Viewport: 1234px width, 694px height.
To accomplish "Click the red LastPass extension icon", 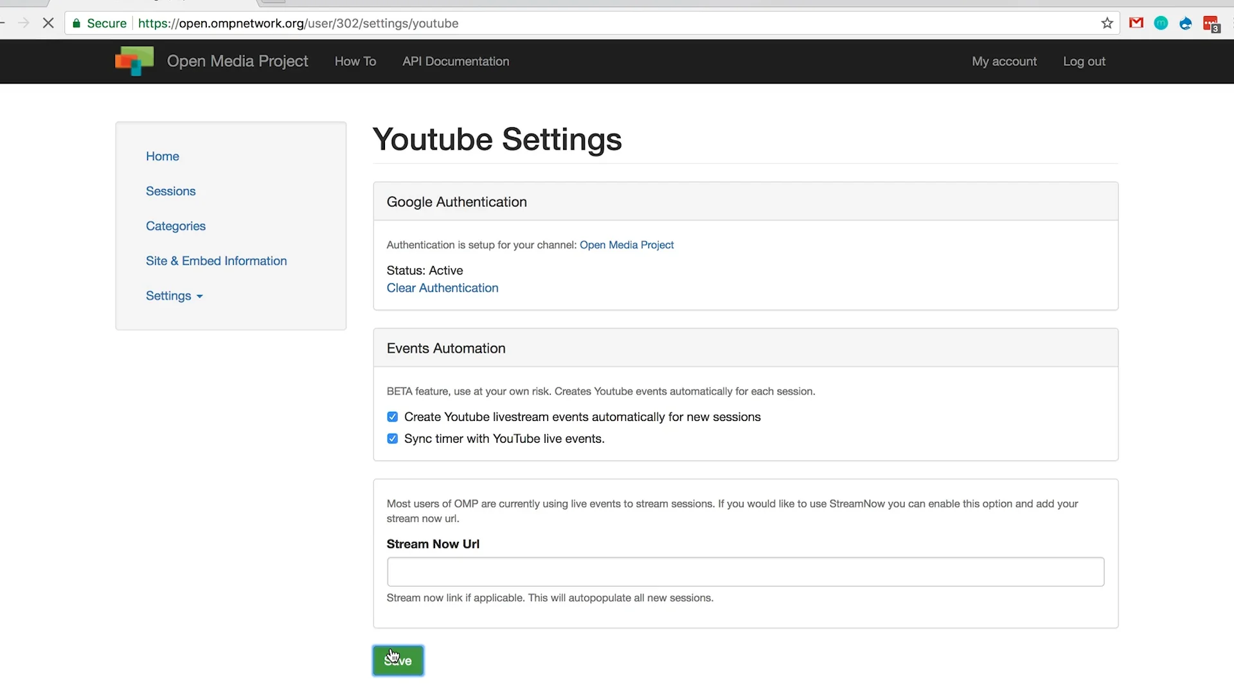I will coord(1211,24).
